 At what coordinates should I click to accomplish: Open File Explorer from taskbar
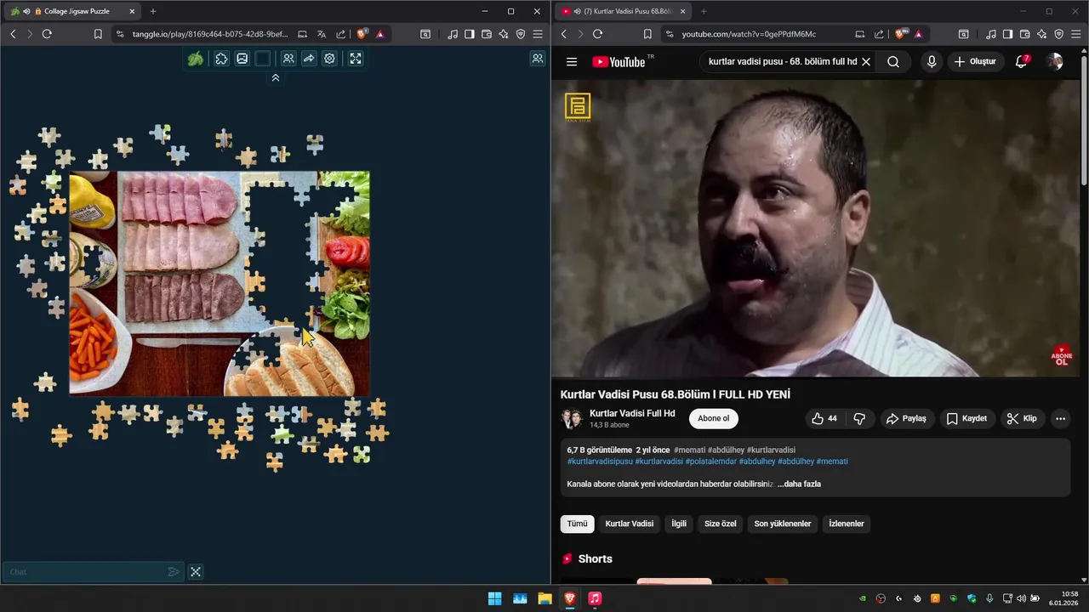[x=544, y=598]
